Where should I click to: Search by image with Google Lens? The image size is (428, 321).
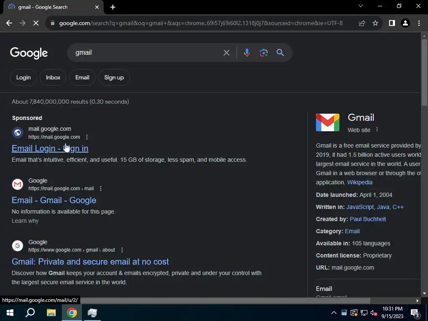[x=263, y=53]
